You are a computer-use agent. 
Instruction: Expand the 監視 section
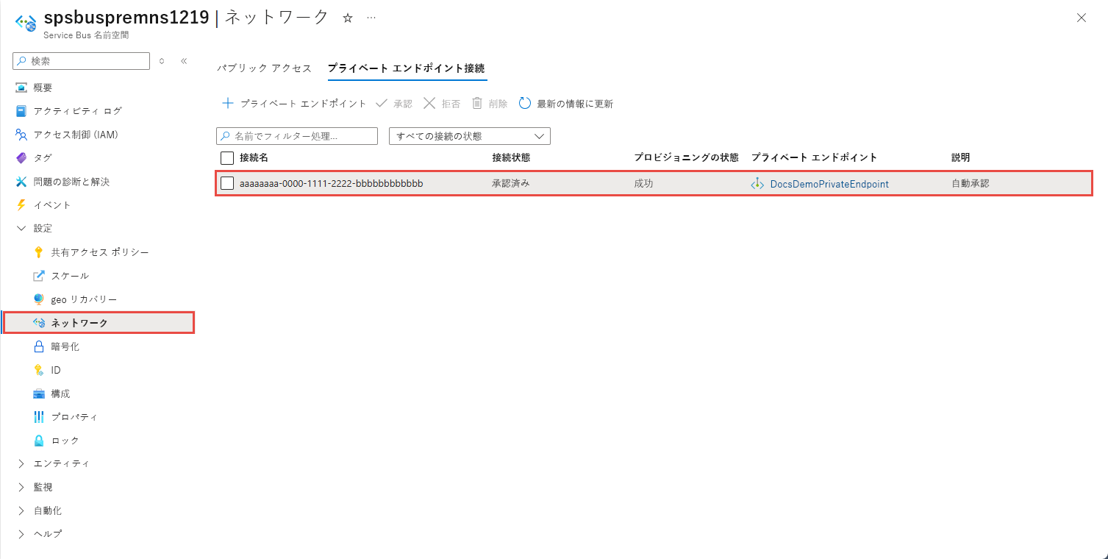21,488
